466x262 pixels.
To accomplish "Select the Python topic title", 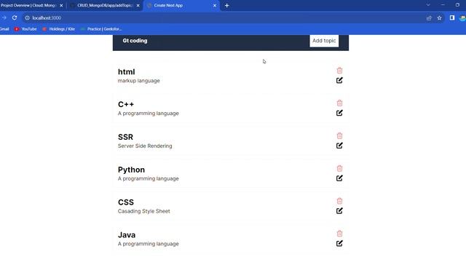I will (131, 170).
